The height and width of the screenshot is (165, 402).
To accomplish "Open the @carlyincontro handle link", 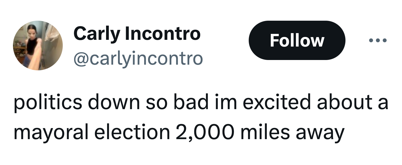I will point(138,59).
